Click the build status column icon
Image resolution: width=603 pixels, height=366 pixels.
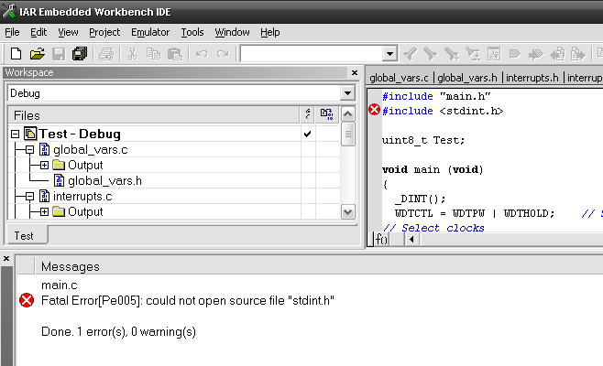click(x=327, y=114)
